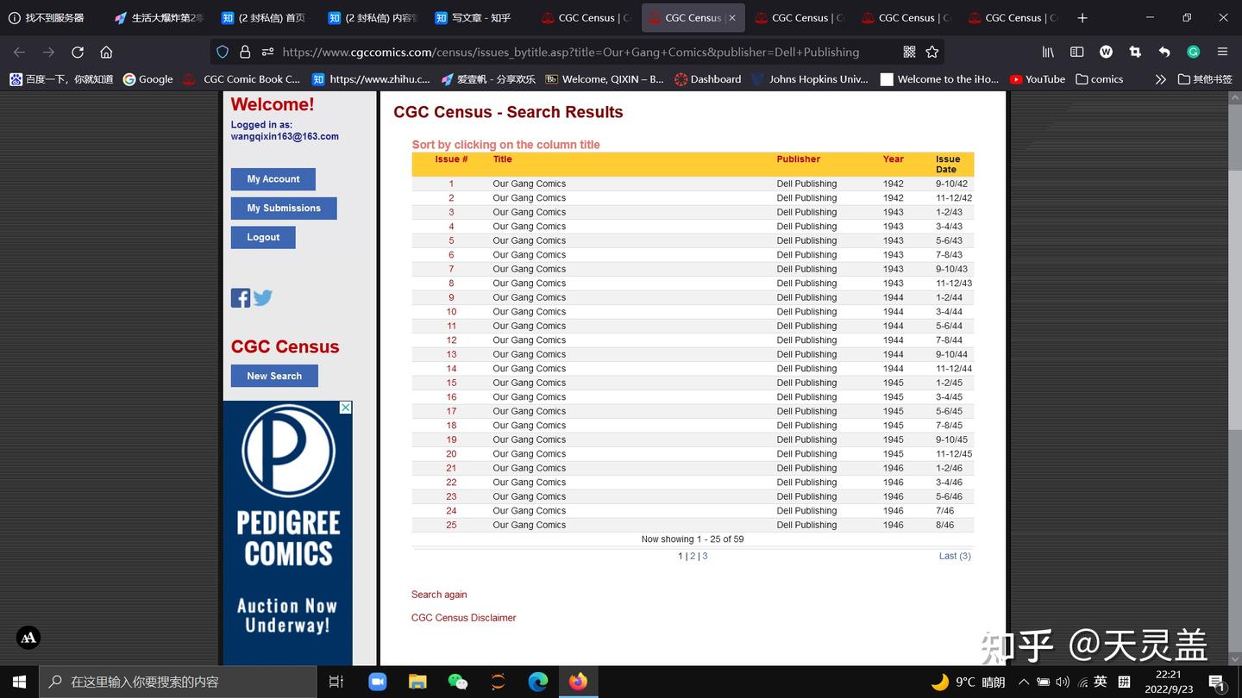This screenshot has height=698, width=1242.
Task: Click the back navigation arrow
Action: (x=19, y=52)
